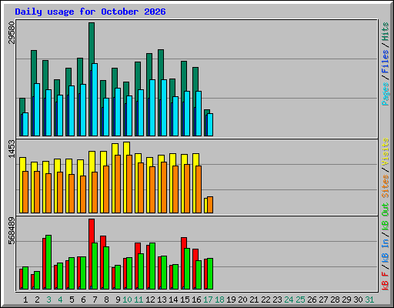Viewport: 394px width, 308px height.
Task: Click the green kB Out bar for day 12
Action: coord(152,266)
